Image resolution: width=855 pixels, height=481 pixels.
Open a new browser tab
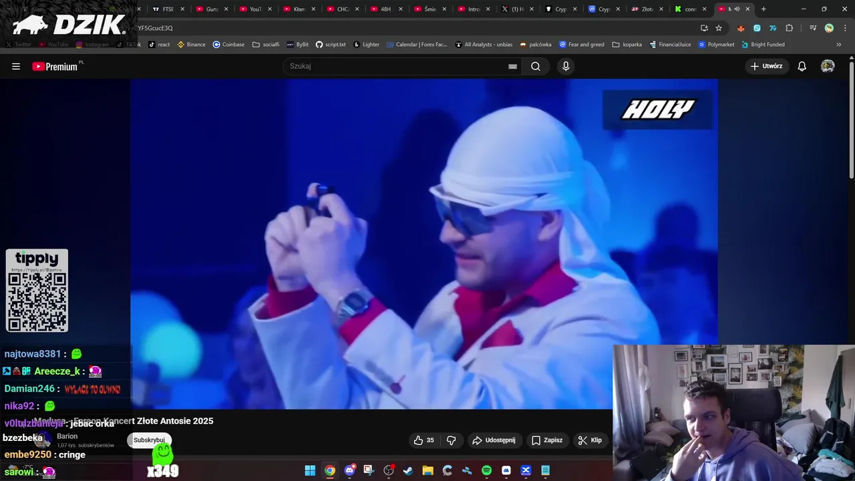click(763, 9)
